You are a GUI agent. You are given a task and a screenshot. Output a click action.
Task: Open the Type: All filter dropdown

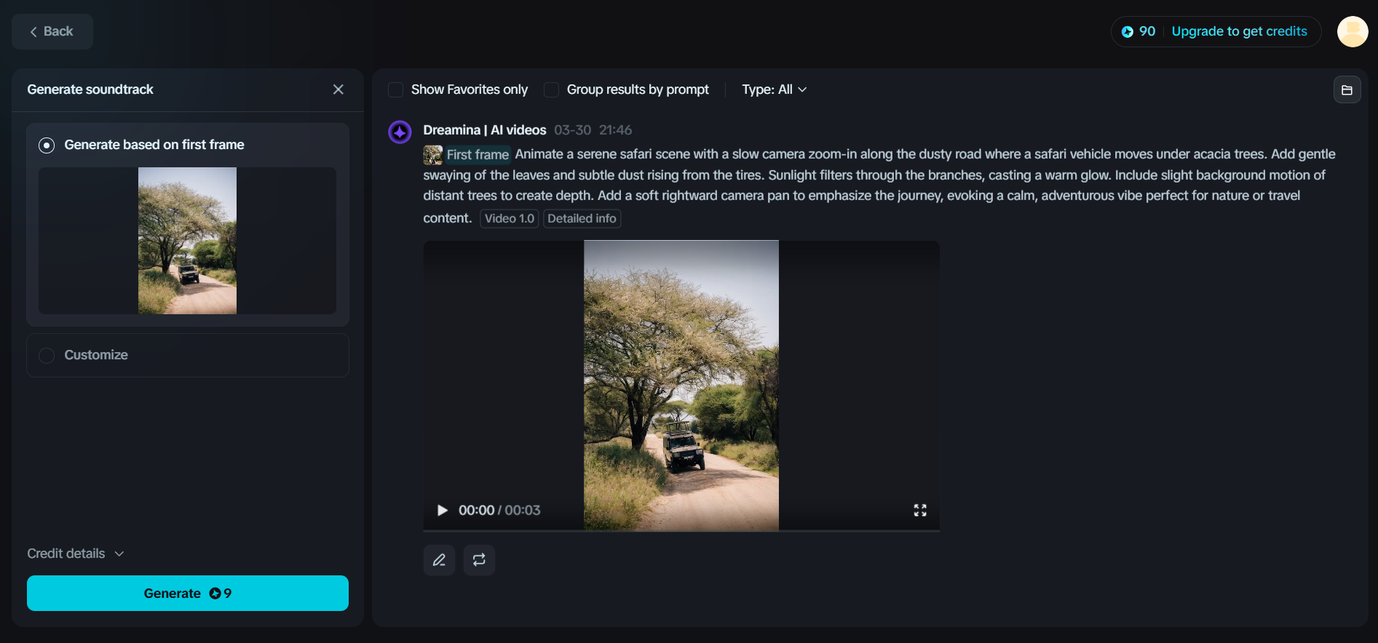tap(774, 89)
